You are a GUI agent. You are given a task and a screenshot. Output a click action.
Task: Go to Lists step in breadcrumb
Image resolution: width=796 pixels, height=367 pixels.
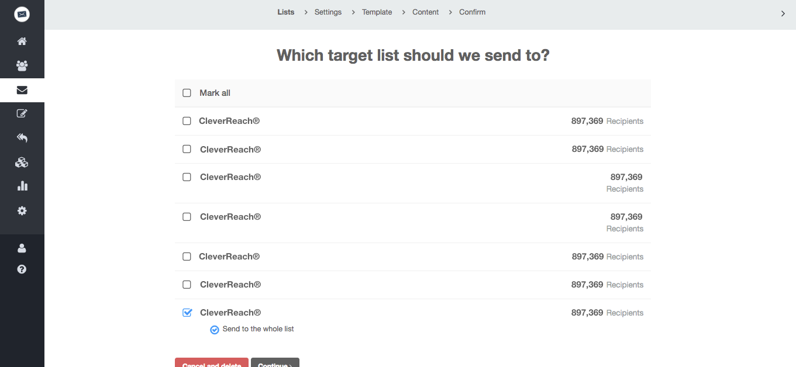coord(286,12)
